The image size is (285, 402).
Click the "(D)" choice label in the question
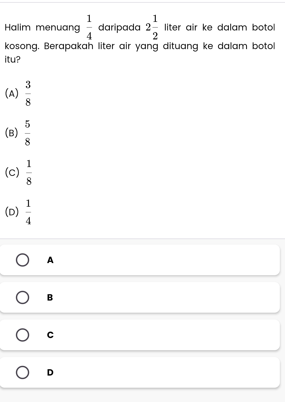tap(12, 212)
